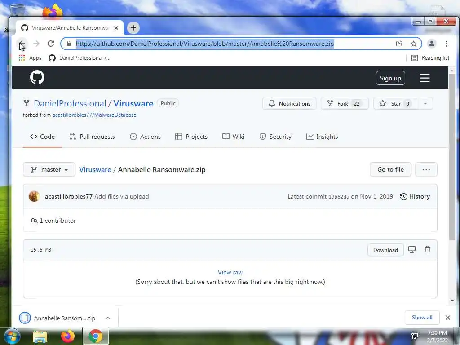Click the page vertical scrollbar

[452, 158]
